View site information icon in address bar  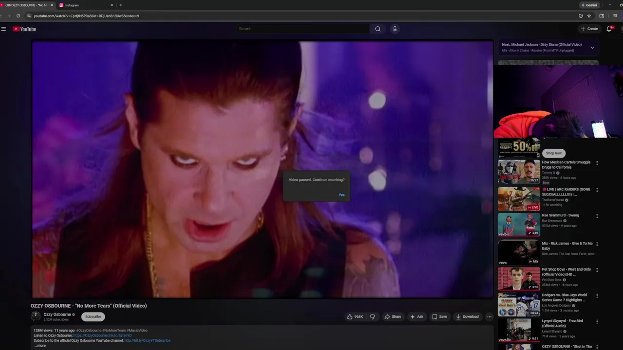(x=29, y=16)
